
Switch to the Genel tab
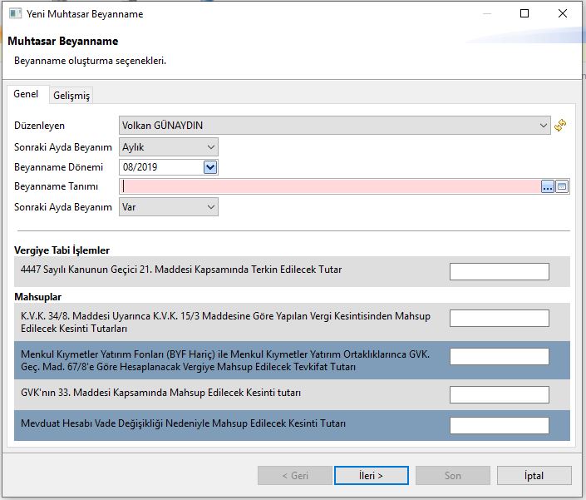pyautogui.click(x=27, y=95)
